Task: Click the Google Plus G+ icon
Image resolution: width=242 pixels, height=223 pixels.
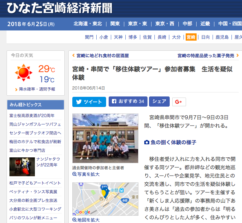Action: click(179, 102)
